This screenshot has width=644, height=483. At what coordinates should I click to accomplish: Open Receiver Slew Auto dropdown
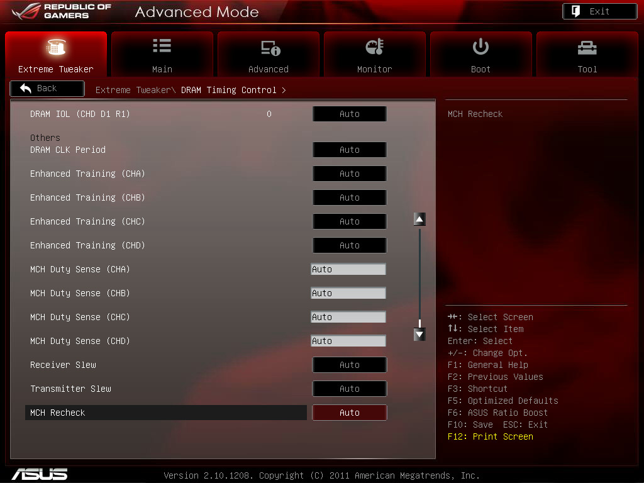point(350,364)
